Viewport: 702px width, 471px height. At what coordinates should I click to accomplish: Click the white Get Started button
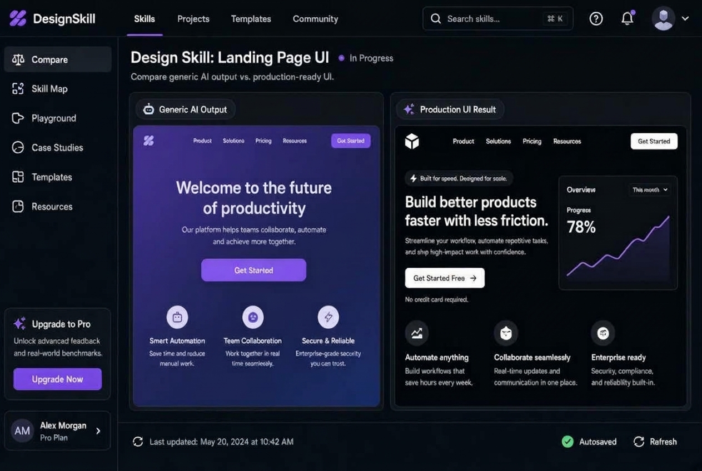pos(654,141)
